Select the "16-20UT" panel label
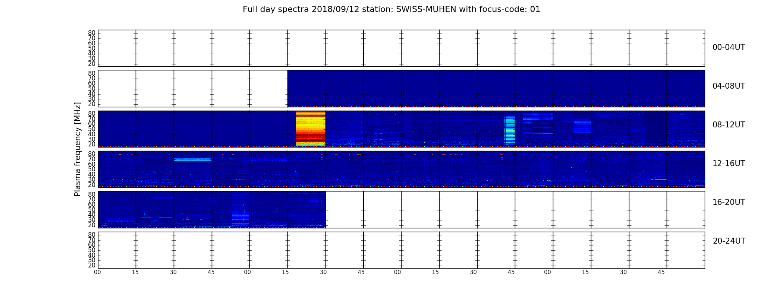The height and width of the screenshot is (298, 783). coord(729,202)
